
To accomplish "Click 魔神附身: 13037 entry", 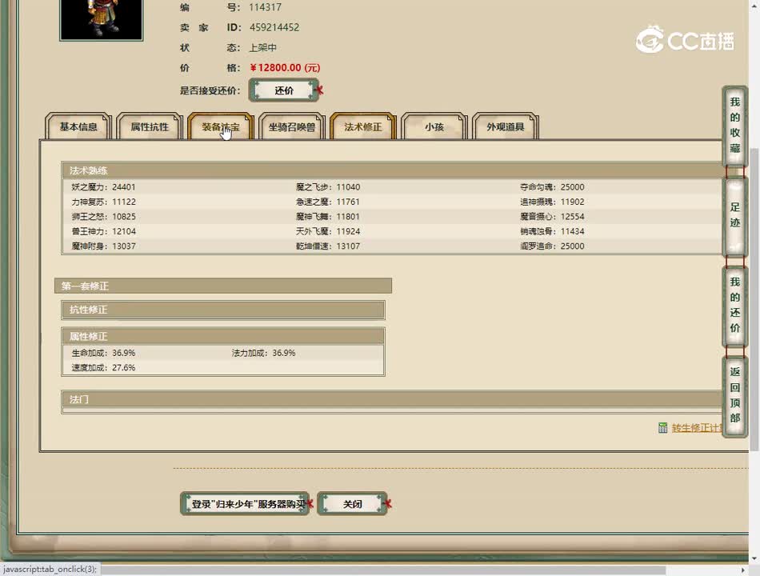I will point(104,246).
